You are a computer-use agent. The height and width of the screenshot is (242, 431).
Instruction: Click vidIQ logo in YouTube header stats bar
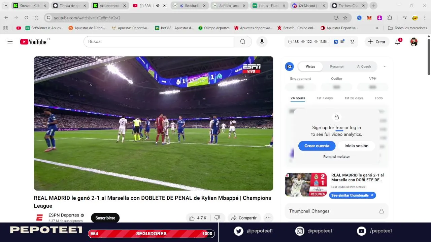tap(336, 42)
